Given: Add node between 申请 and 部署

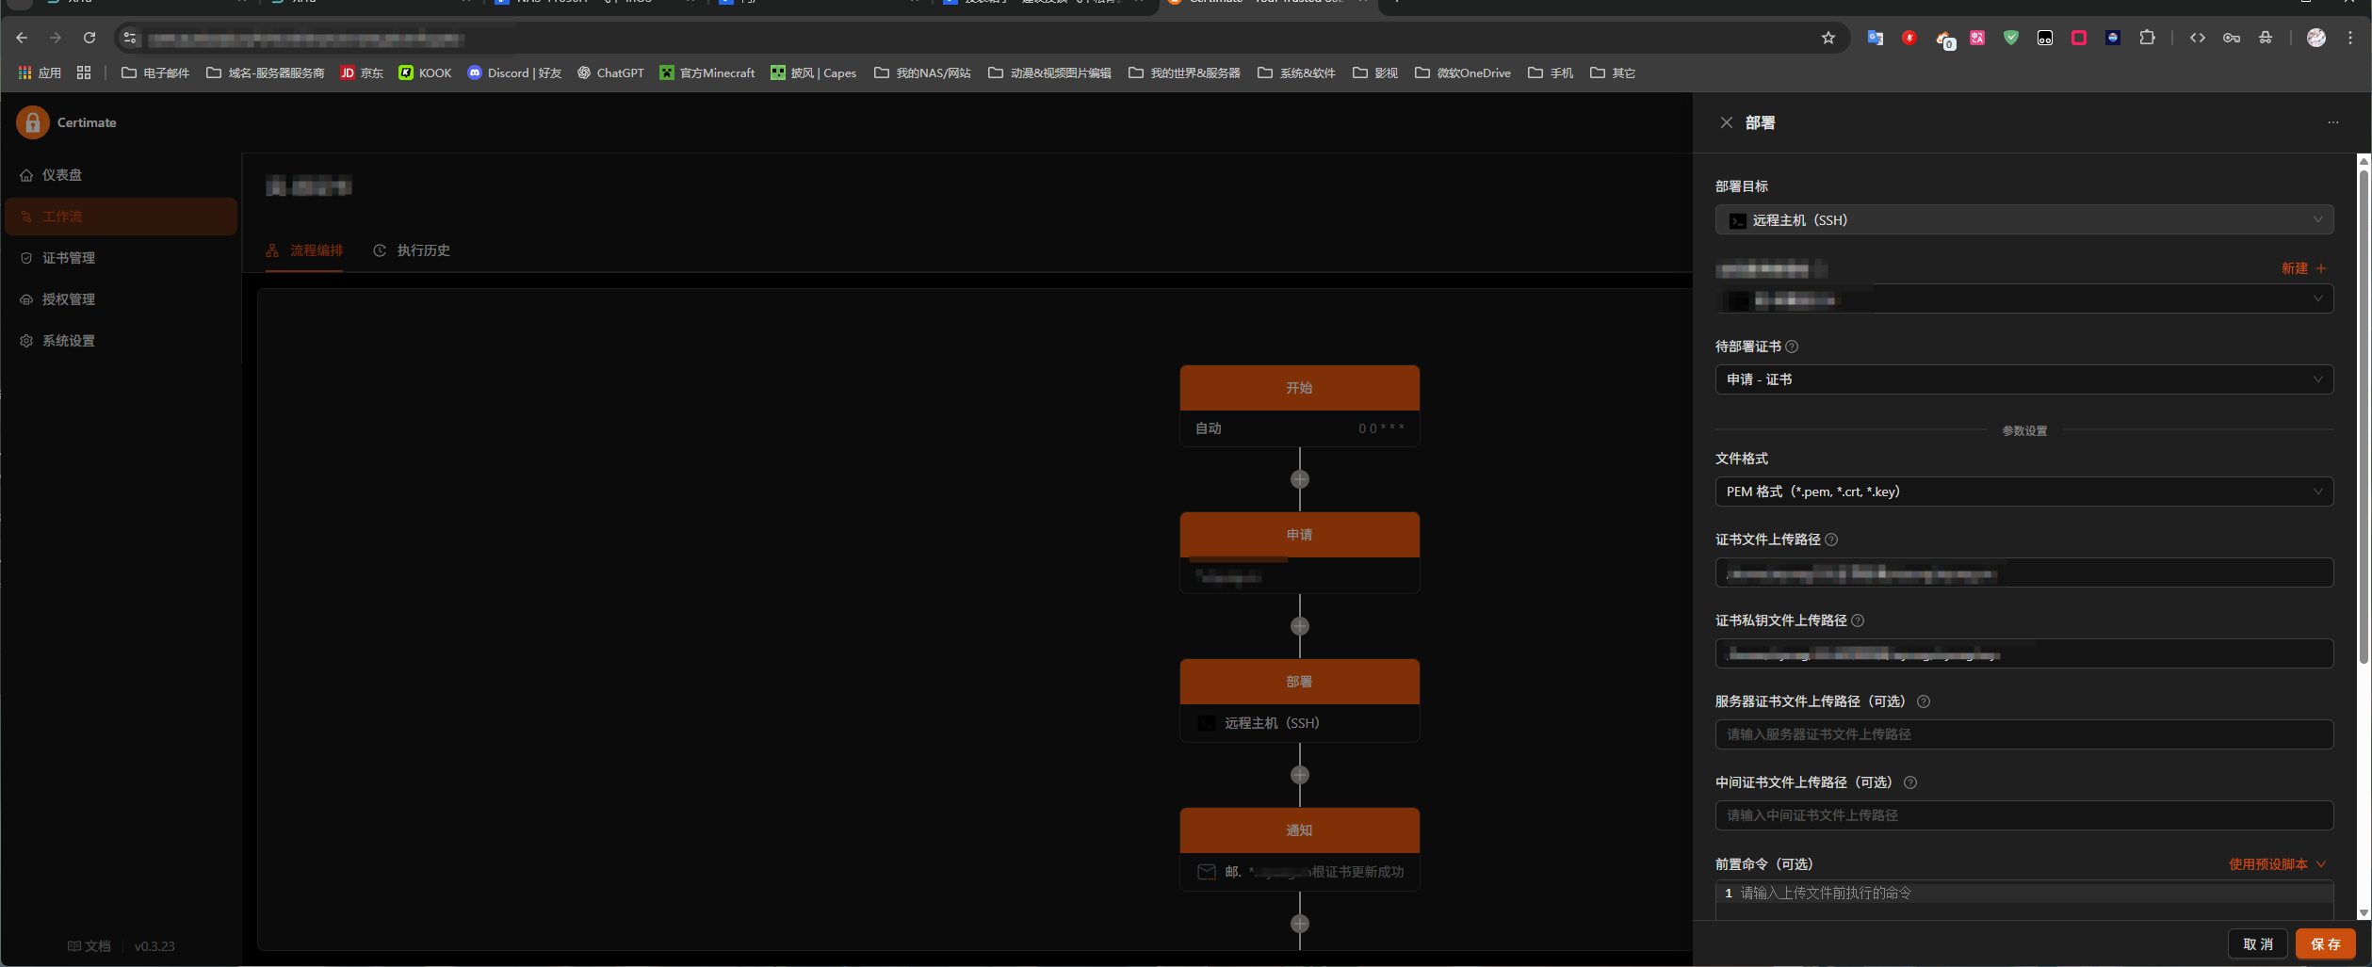Looking at the screenshot, I should (1300, 626).
